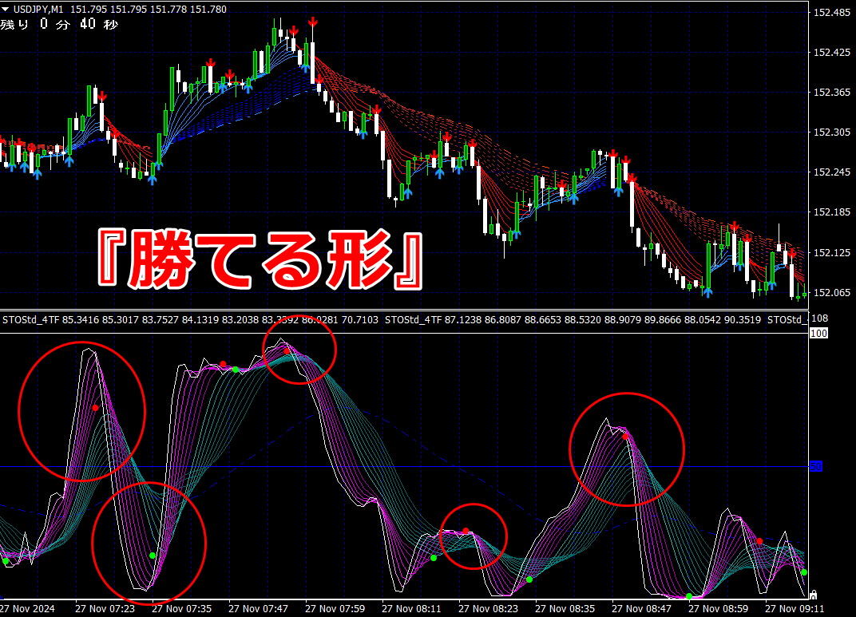Click the 152.485 price scale label
Screen dimensions: 856x617
coord(831,13)
